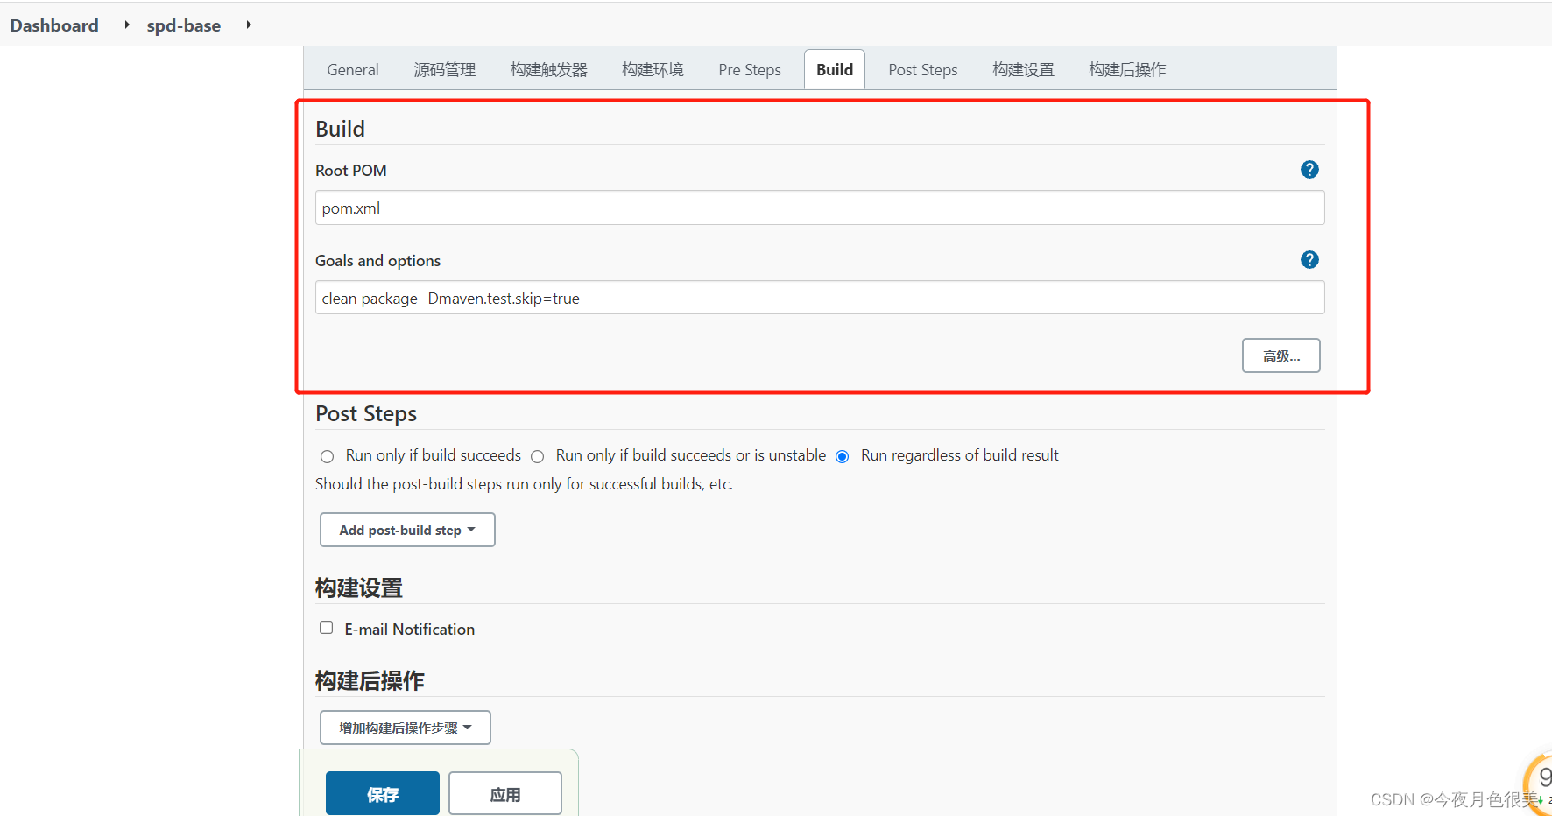Select the Build tab
This screenshot has width=1552, height=816.
point(835,70)
